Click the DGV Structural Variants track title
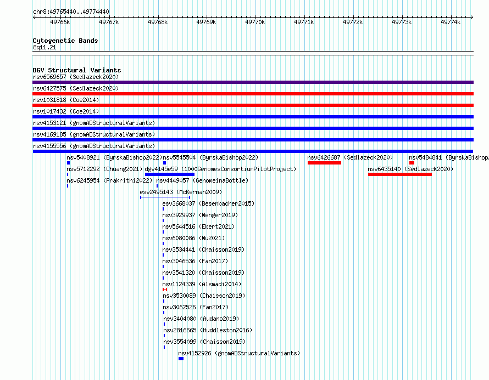The width and height of the screenshot is (489, 380). (77, 70)
